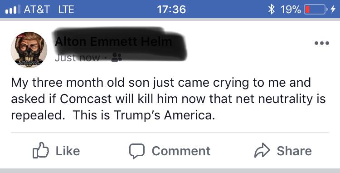Click the post text about net neutrality
Viewport: 340px width, 173px height.
168,99
